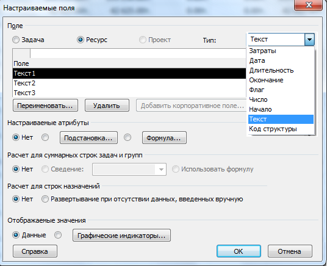
Task: Click the Переименовать button
Action: [x=45, y=106]
